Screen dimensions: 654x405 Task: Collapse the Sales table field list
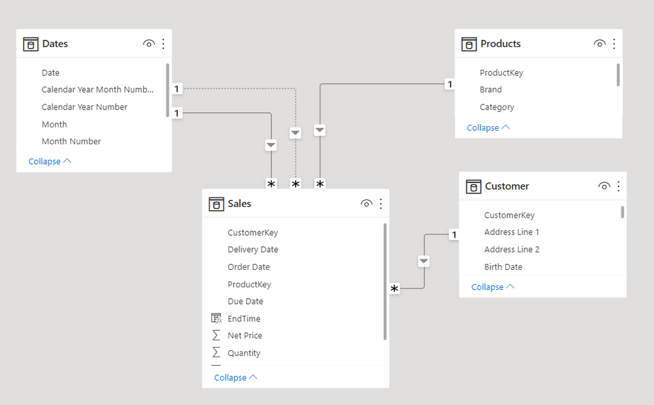(x=235, y=378)
